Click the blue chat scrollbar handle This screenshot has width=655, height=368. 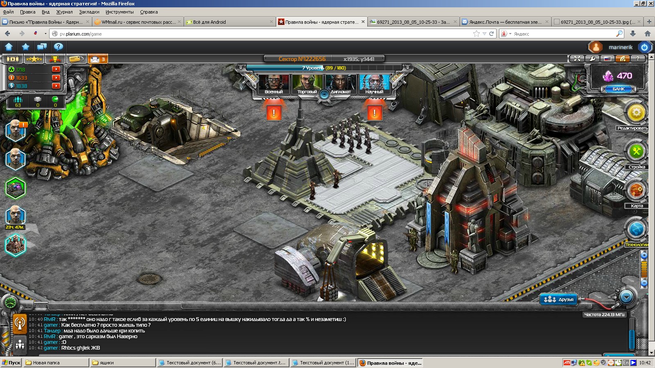click(x=632, y=339)
